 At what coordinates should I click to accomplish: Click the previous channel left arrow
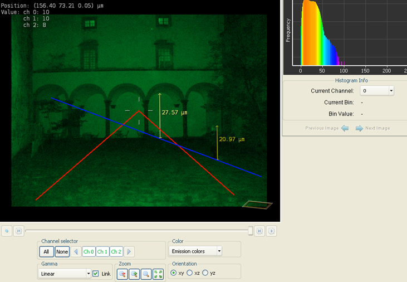[76, 252]
